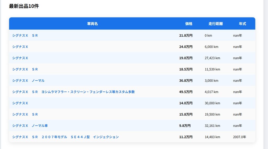268x149 pixels.
Task: Open the シグナスX SR listing priced 21.8万円
Action: (x=25, y=35)
